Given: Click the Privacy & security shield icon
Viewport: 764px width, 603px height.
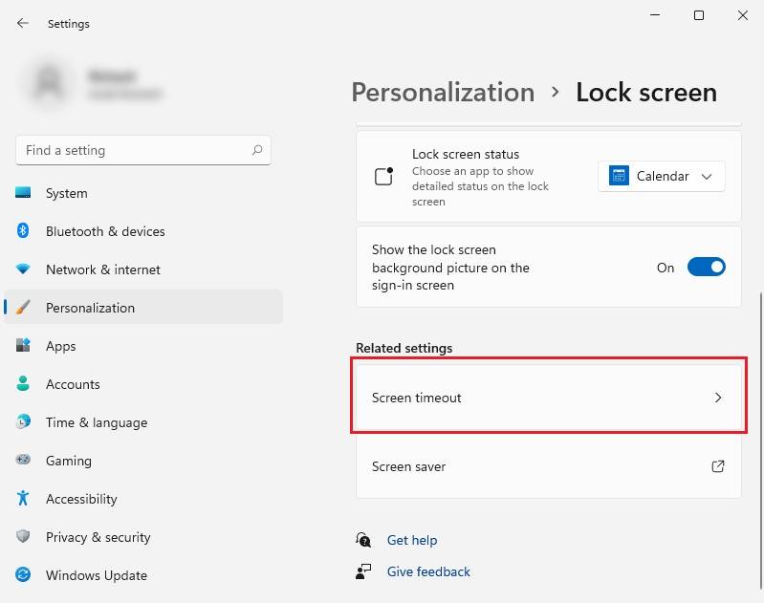Looking at the screenshot, I should click(23, 537).
